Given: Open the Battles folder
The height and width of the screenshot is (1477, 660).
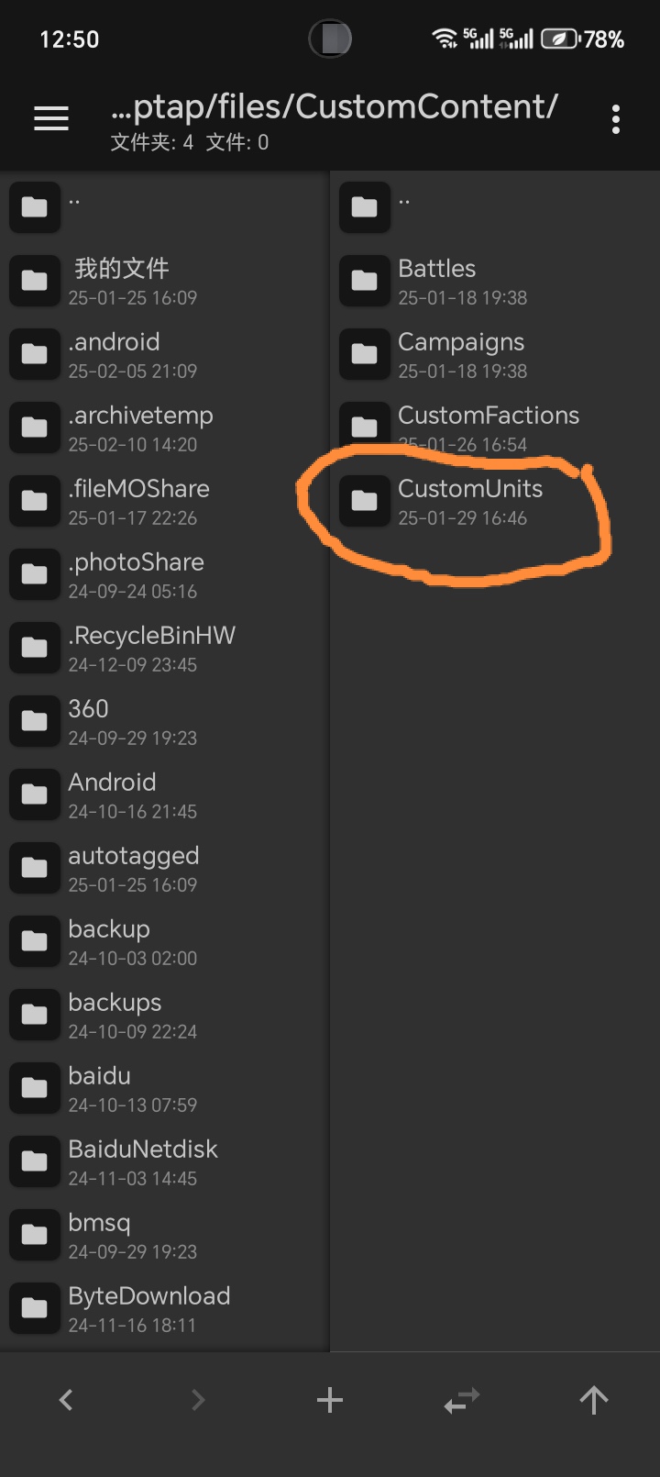Looking at the screenshot, I should (x=495, y=281).
